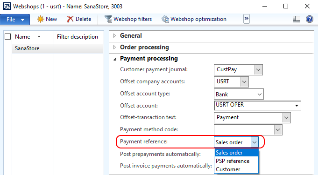Maximize the Webshops window
The image size is (318, 175).
point(286,6)
